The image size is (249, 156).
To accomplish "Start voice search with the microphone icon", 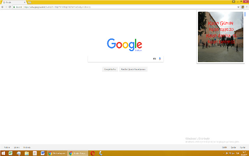I will [160, 59].
